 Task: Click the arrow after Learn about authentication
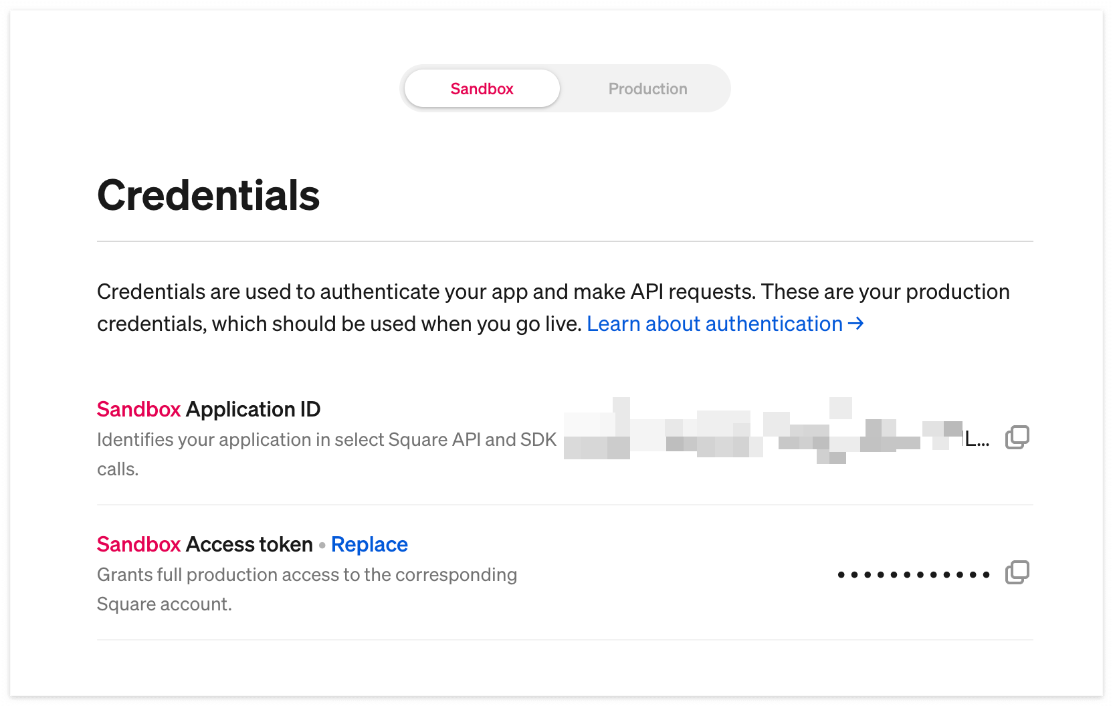pos(855,324)
